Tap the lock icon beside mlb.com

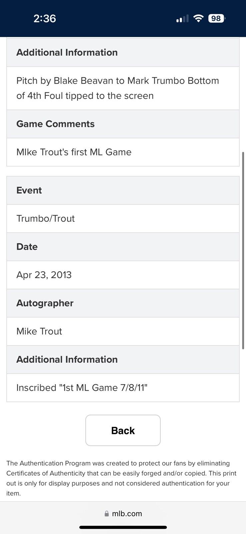pos(107,514)
